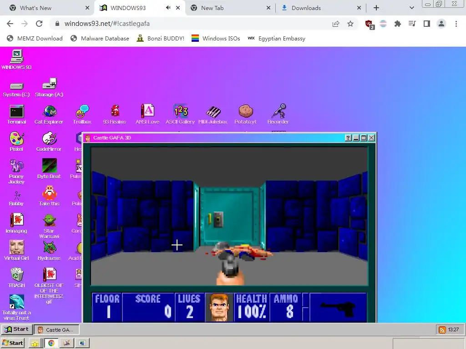Play the Star Wars.avi Yoda icon
Image resolution: width=466 pixels, height=349 pixels.
(x=49, y=226)
